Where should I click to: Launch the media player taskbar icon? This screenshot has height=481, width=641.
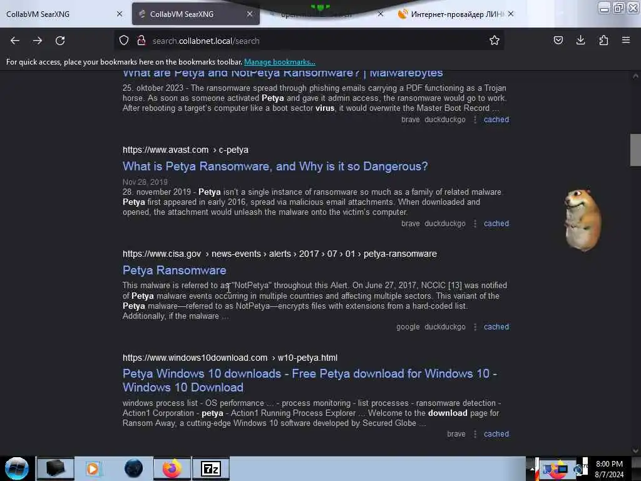pos(93,468)
